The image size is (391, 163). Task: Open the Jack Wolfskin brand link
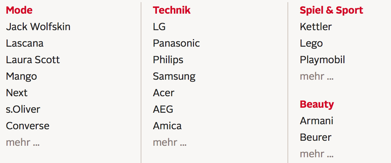click(38, 27)
